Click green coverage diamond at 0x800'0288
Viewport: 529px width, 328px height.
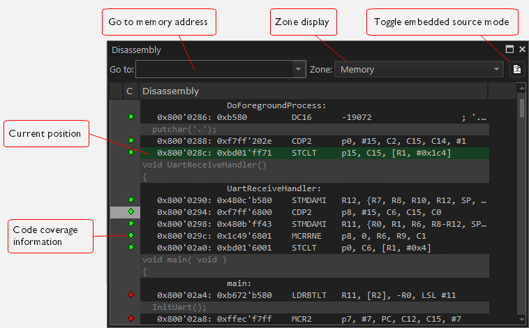[131, 140]
